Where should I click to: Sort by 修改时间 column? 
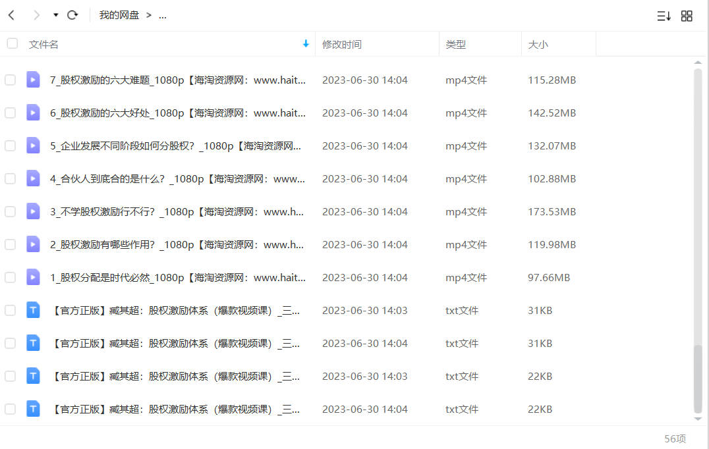pyautogui.click(x=341, y=44)
